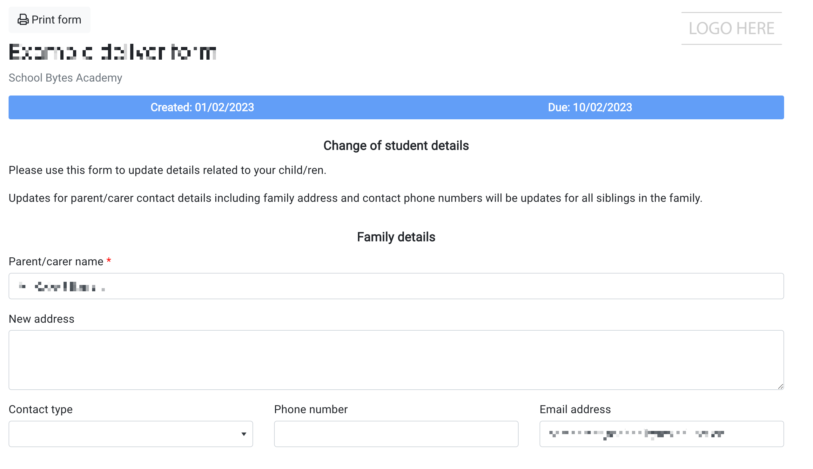Click the School Bytes Academy link
Image resolution: width=813 pixels, height=469 pixels.
coord(65,78)
